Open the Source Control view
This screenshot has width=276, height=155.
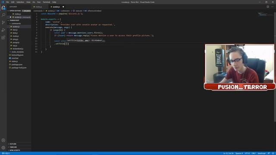click(x=3, y=22)
